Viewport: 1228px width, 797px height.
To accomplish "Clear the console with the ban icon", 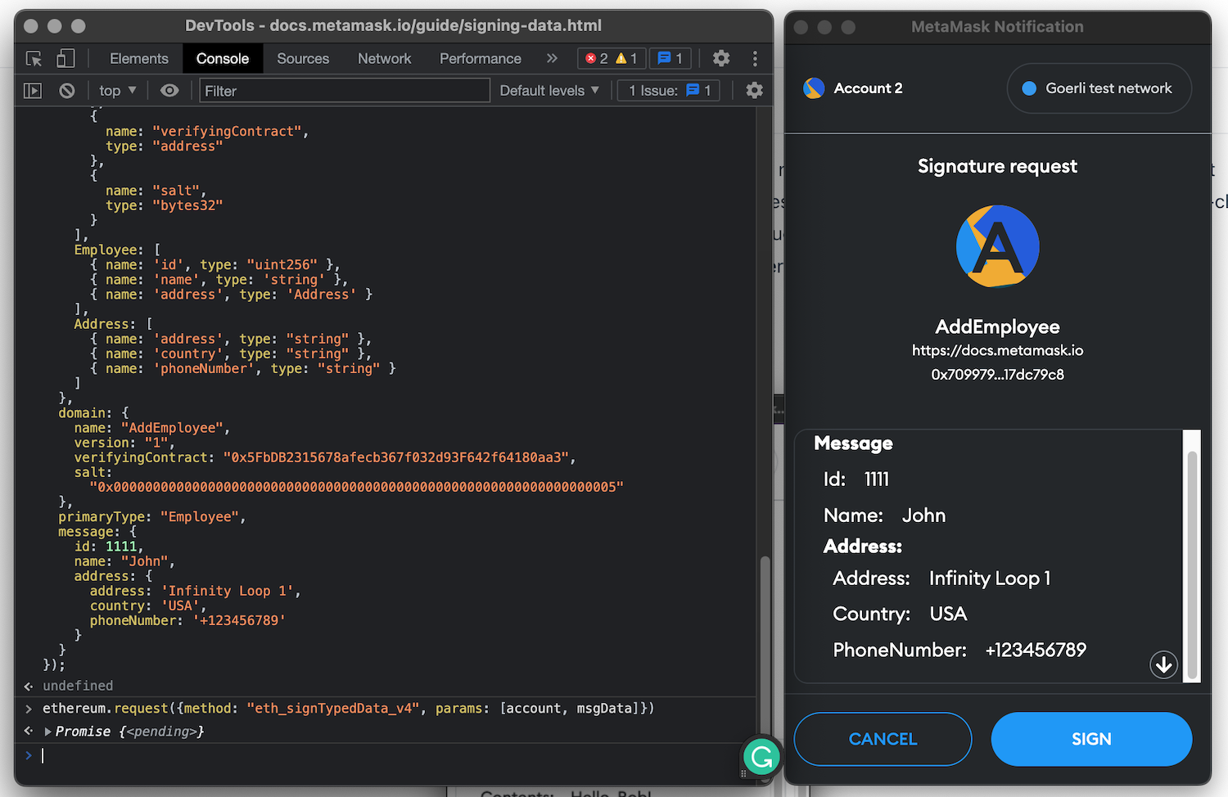I will click(67, 91).
